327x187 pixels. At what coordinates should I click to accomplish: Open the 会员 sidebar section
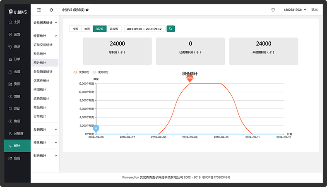pos(14,72)
